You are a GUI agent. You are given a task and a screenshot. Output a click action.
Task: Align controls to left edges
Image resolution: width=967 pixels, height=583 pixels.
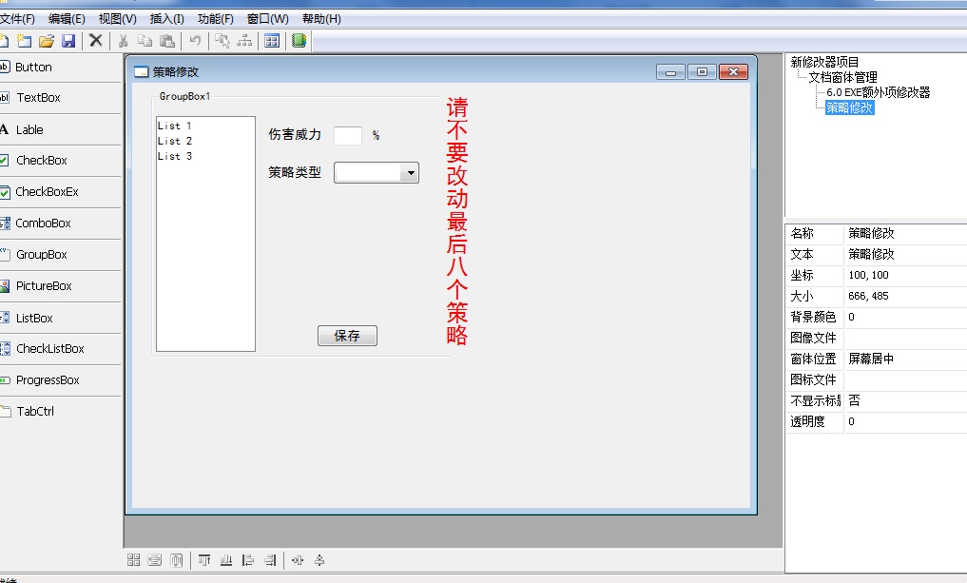click(x=248, y=560)
